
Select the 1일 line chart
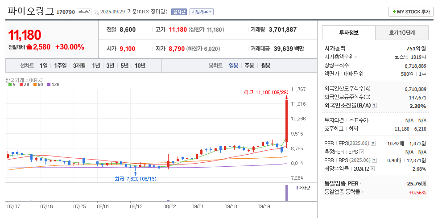tap(44, 66)
